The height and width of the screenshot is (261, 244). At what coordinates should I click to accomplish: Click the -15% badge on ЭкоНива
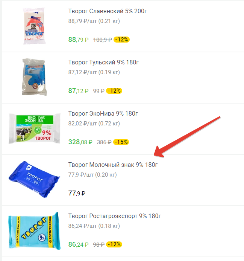121,142
